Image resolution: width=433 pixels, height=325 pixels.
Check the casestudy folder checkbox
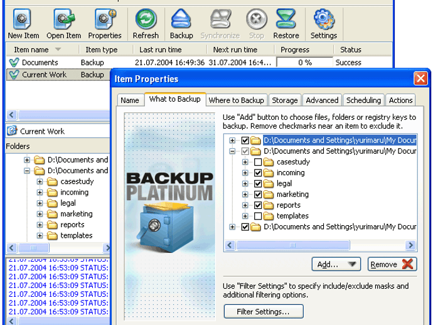[258, 162]
